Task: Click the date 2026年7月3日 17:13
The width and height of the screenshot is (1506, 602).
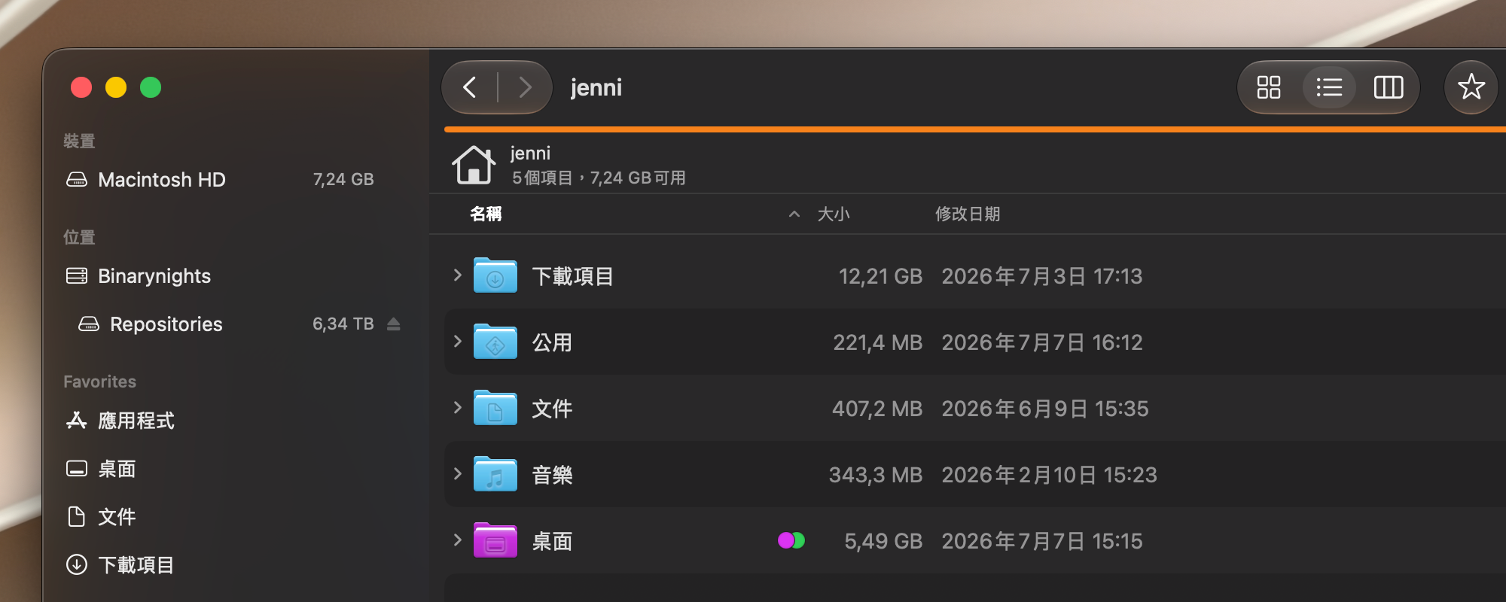Action: click(x=1042, y=276)
